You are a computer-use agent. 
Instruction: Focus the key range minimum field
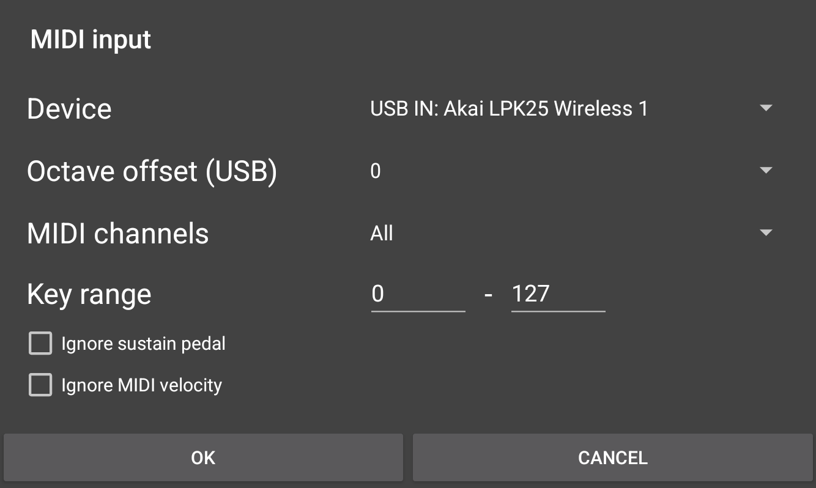click(x=418, y=295)
